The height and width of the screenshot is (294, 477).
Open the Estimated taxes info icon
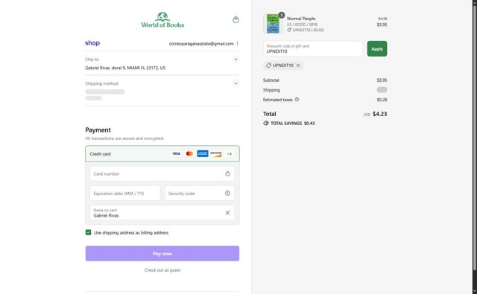[297, 100]
